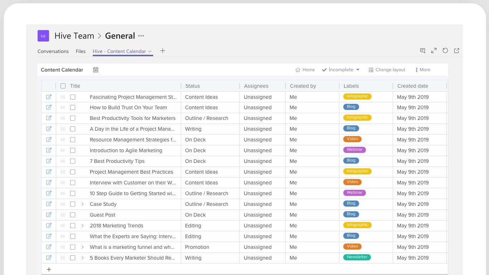Open the Files tab

click(x=81, y=51)
